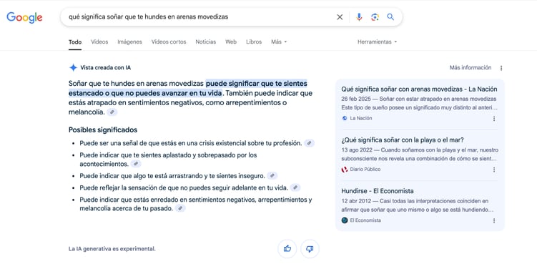This screenshot has height=264, width=537.
Task: Open 'Hundirse - El Economista' article
Action: point(378,191)
